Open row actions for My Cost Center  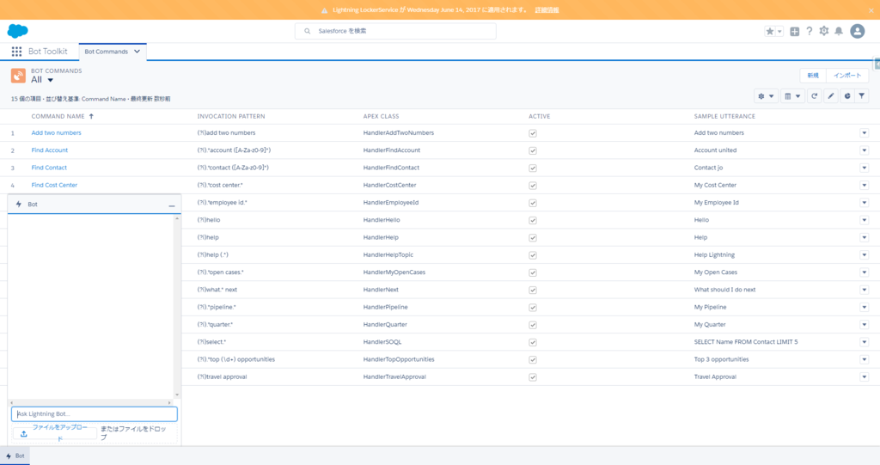tap(865, 186)
